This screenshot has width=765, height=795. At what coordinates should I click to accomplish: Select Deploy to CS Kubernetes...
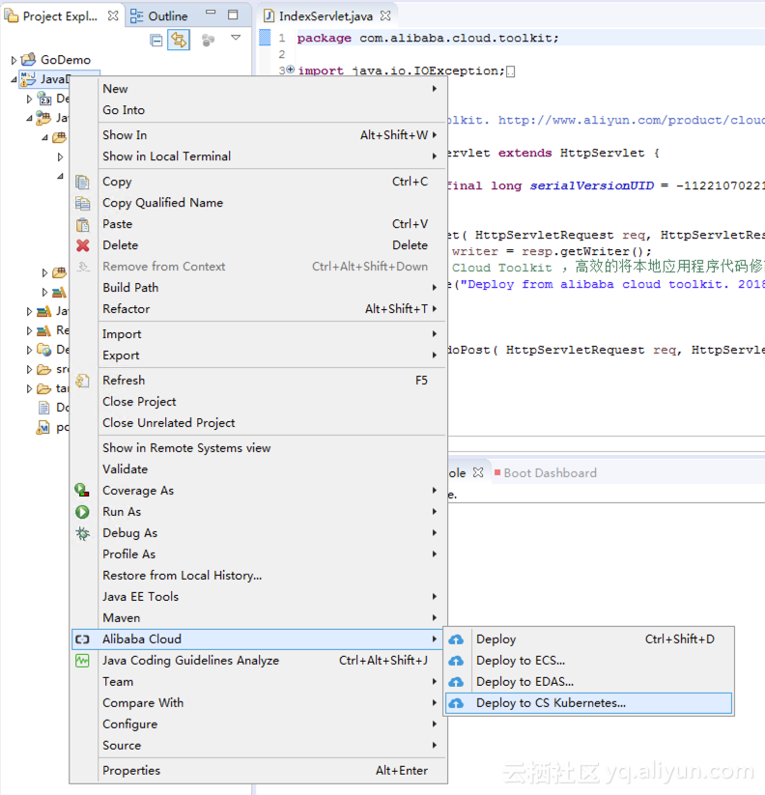point(588,703)
